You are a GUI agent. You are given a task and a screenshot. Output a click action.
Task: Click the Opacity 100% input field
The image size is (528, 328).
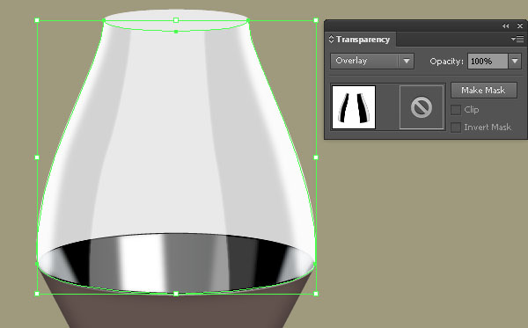[x=488, y=62]
